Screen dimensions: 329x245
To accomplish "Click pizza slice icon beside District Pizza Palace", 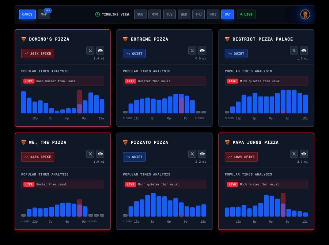I will tap(227, 39).
